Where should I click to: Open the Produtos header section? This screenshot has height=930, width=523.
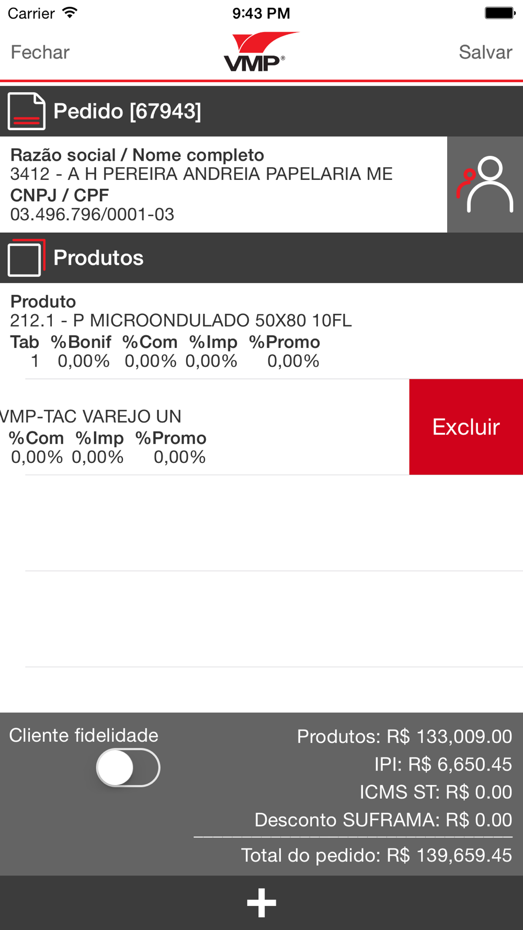261,258
